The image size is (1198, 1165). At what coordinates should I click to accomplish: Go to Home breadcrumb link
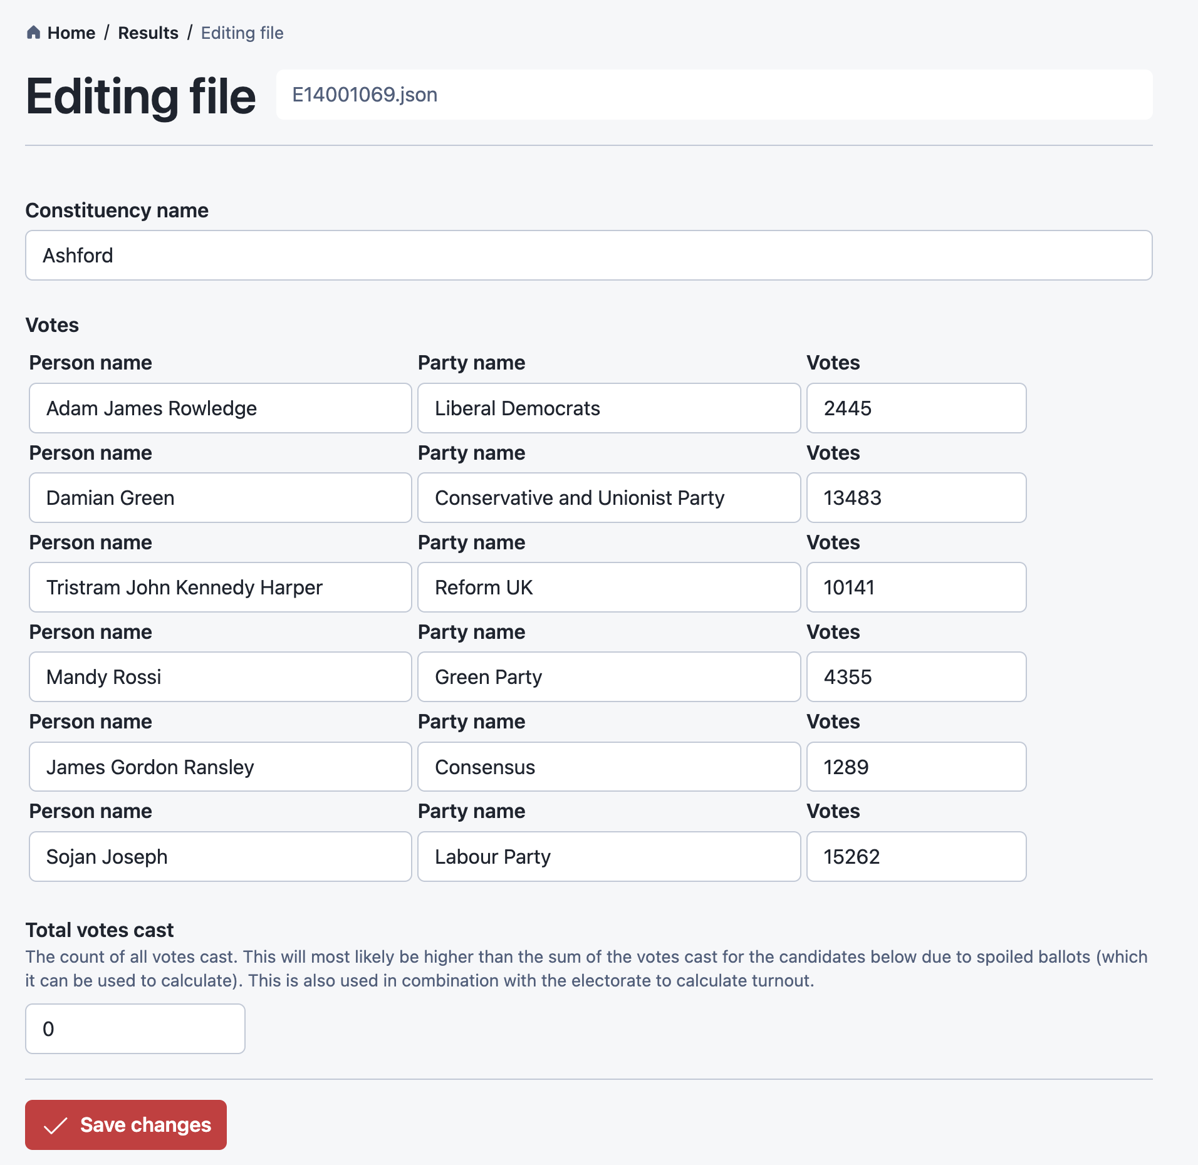click(x=71, y=33)
